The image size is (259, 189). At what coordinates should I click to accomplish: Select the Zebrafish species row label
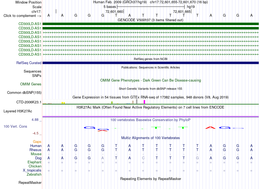pyautogui.click(x=34, y=175)
